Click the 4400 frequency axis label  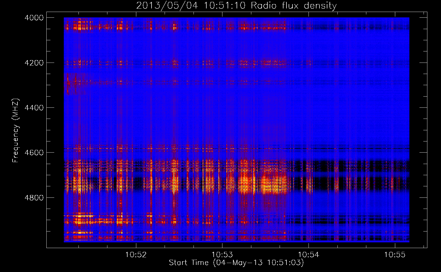[34, 108]
